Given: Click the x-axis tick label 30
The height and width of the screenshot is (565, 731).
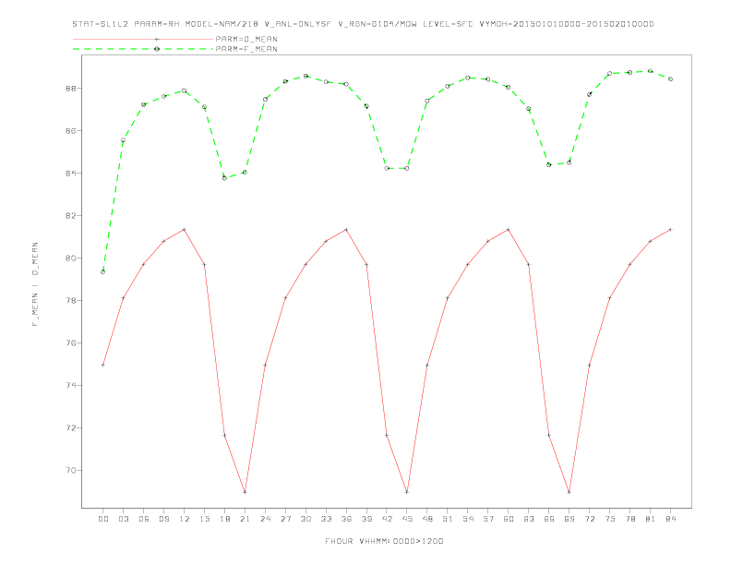Looking at the screenshot, I should [306, 519].
